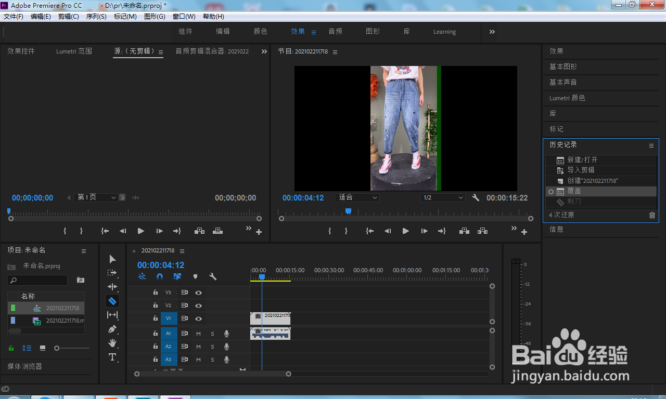Expand the 基本图形 panel
This screenshot has height=399, width=666.
[563, 67]
